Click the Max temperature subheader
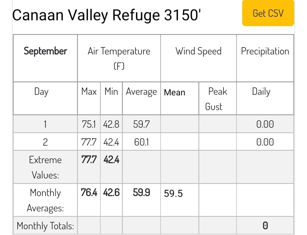The image size is (307, 235). coord(89,98)
